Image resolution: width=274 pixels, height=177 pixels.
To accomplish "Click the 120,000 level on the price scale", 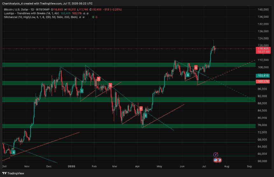I will coord(263,46).
